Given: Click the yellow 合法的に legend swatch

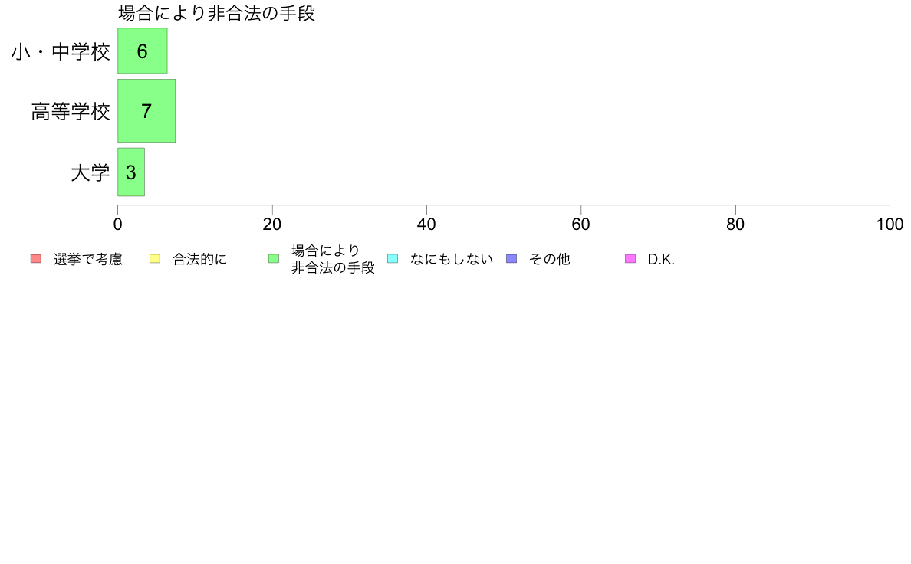Looking at the screenshot, I should (x=155, y=259).
